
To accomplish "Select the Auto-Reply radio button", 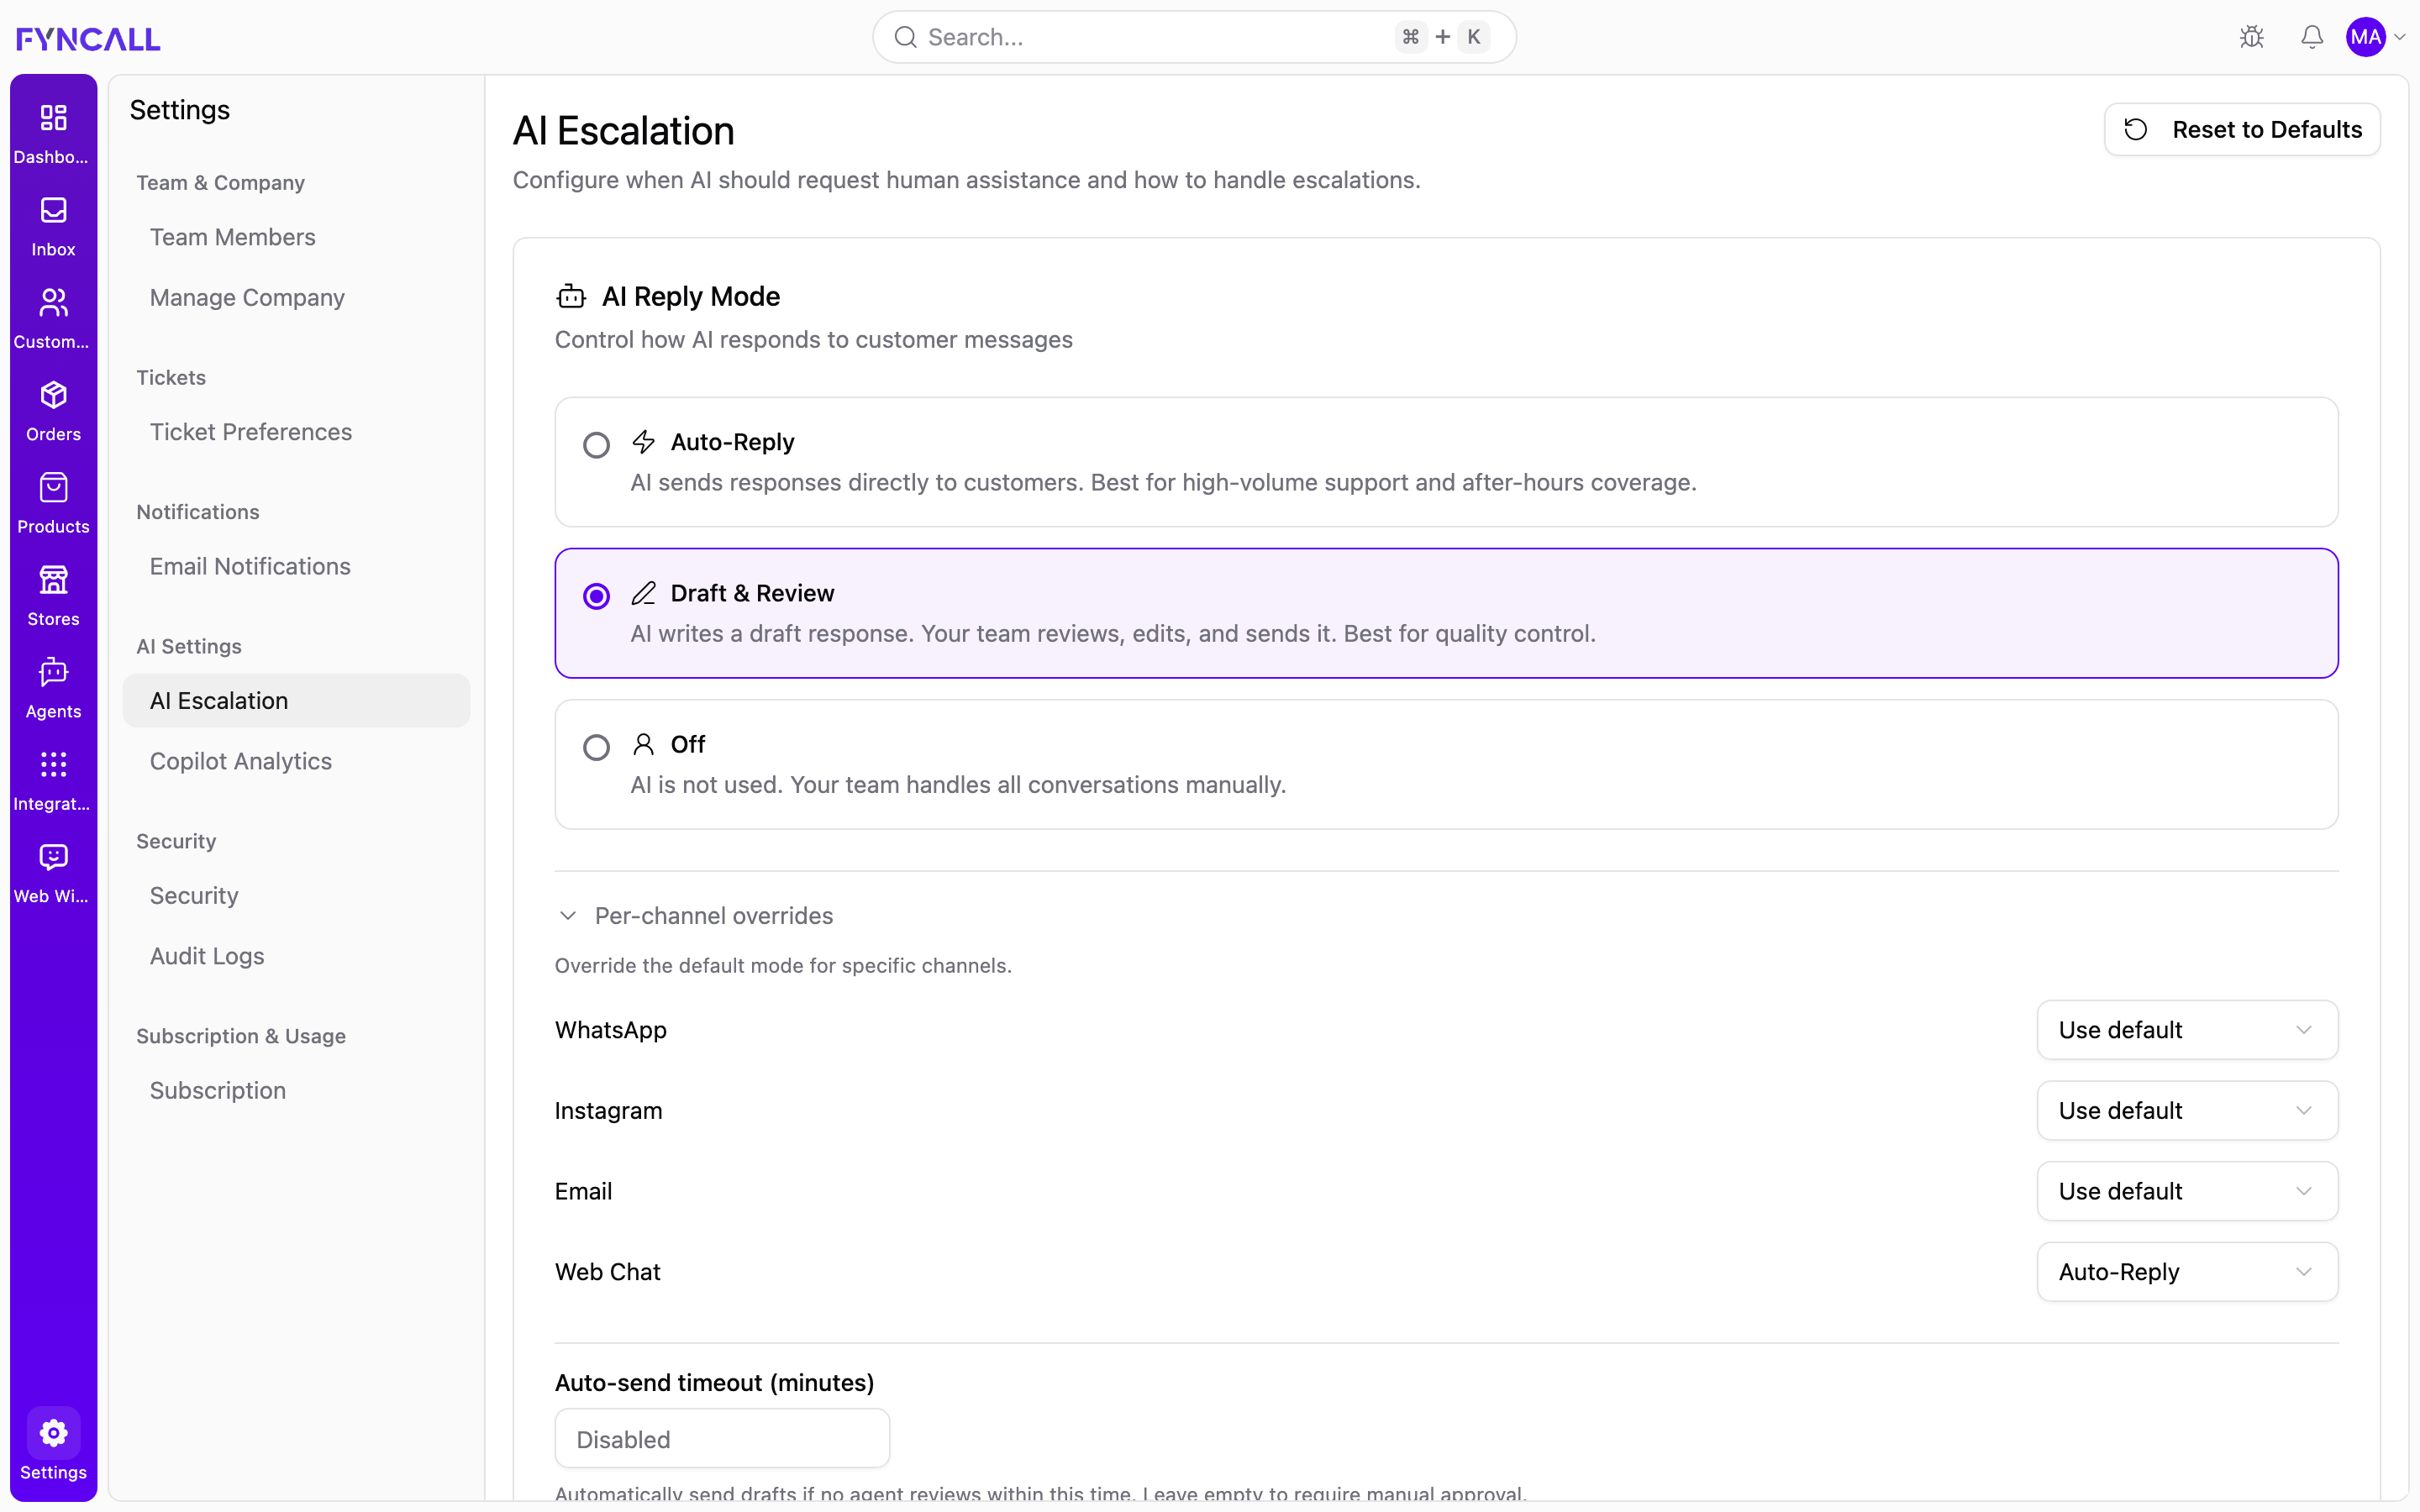I will 596,445.
